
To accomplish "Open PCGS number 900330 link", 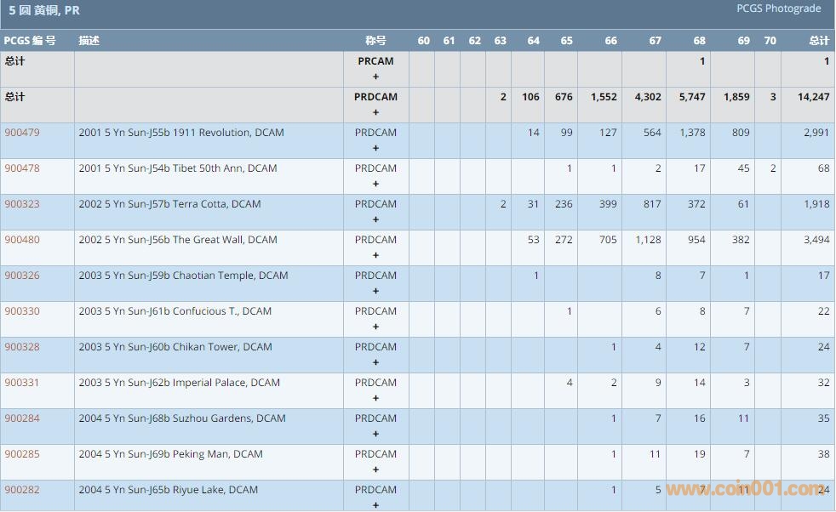I will 22,311.
